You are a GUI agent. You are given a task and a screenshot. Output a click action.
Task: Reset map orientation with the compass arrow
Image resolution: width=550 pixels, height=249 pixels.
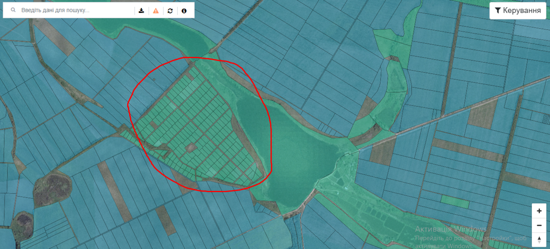click(x=539, y=240)
